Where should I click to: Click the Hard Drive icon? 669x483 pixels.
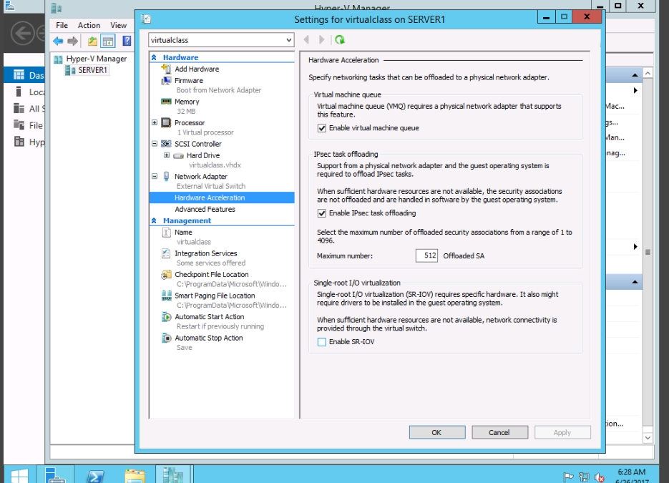click(x=178, y=156)
